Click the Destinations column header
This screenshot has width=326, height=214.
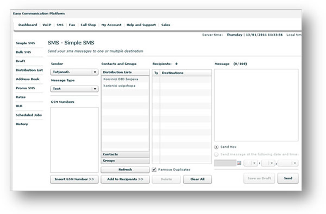[x=186, y=73]
